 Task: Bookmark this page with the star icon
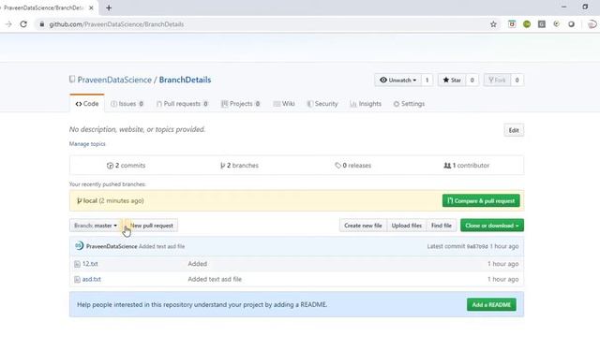(x=493, y=24)
